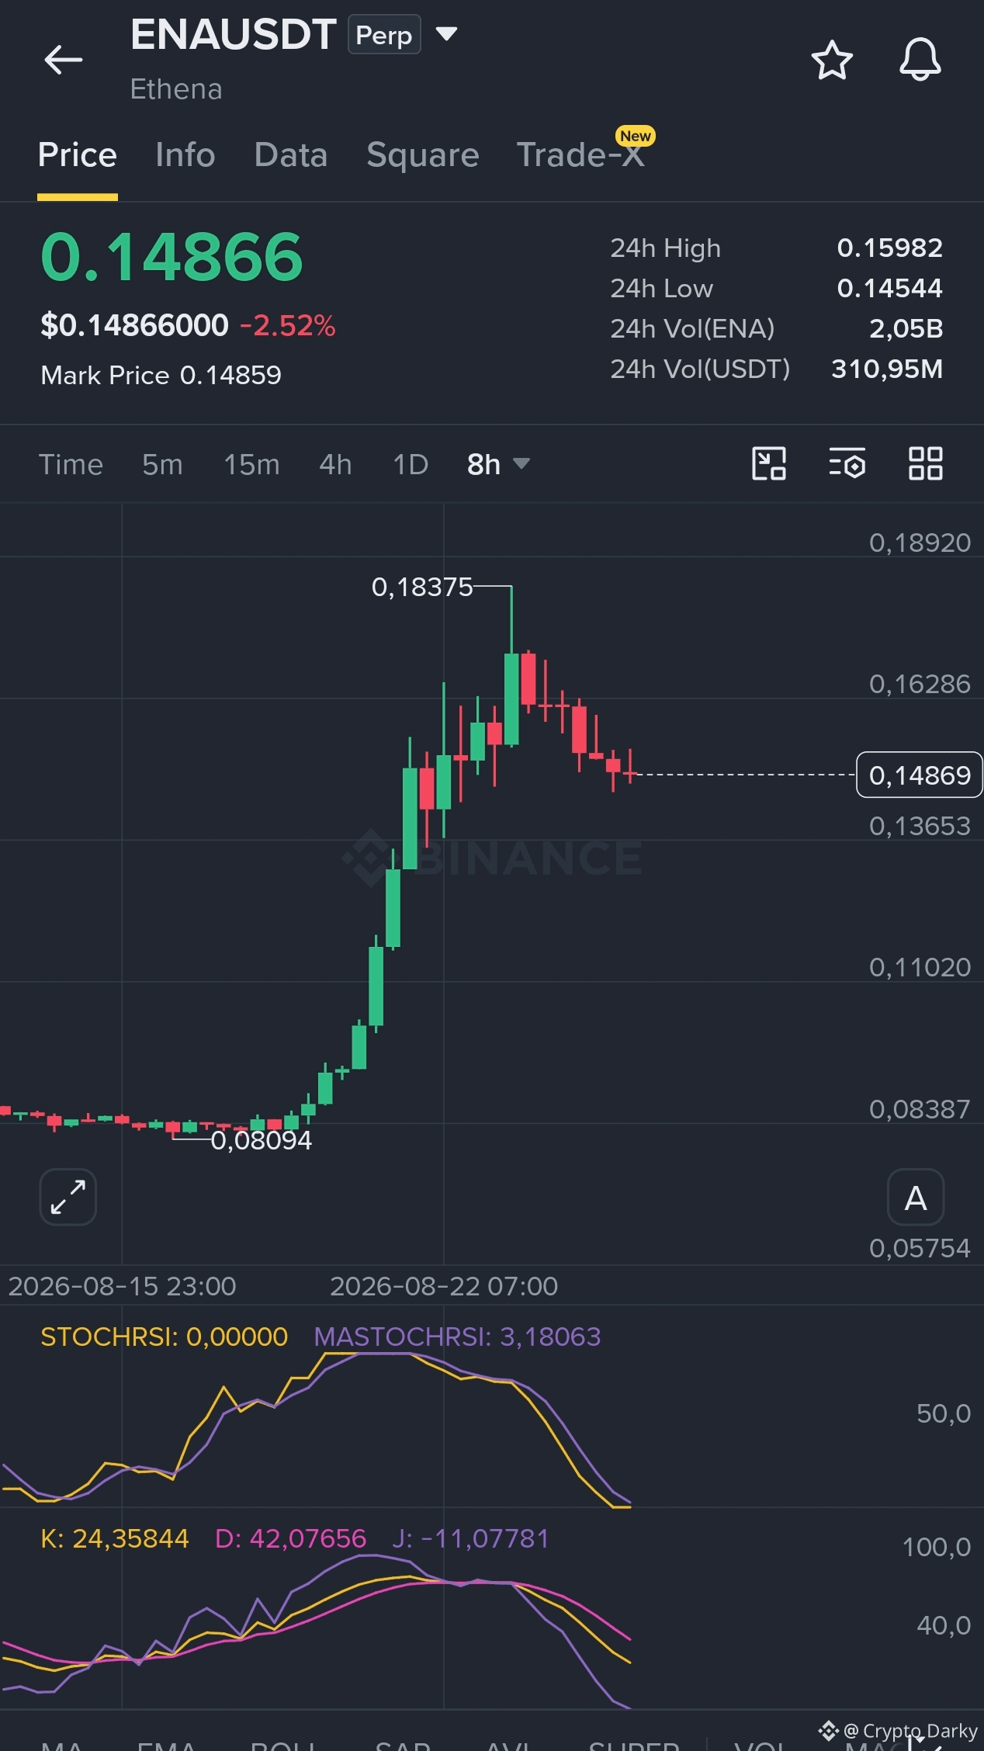Tap the STOCHRSI indicator label
The width and height of the screenshot is (984, 1751).
(x=164, y=1337)
